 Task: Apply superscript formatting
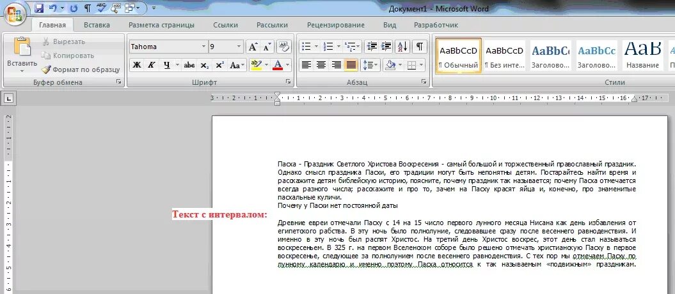click(x=219, y=65)
